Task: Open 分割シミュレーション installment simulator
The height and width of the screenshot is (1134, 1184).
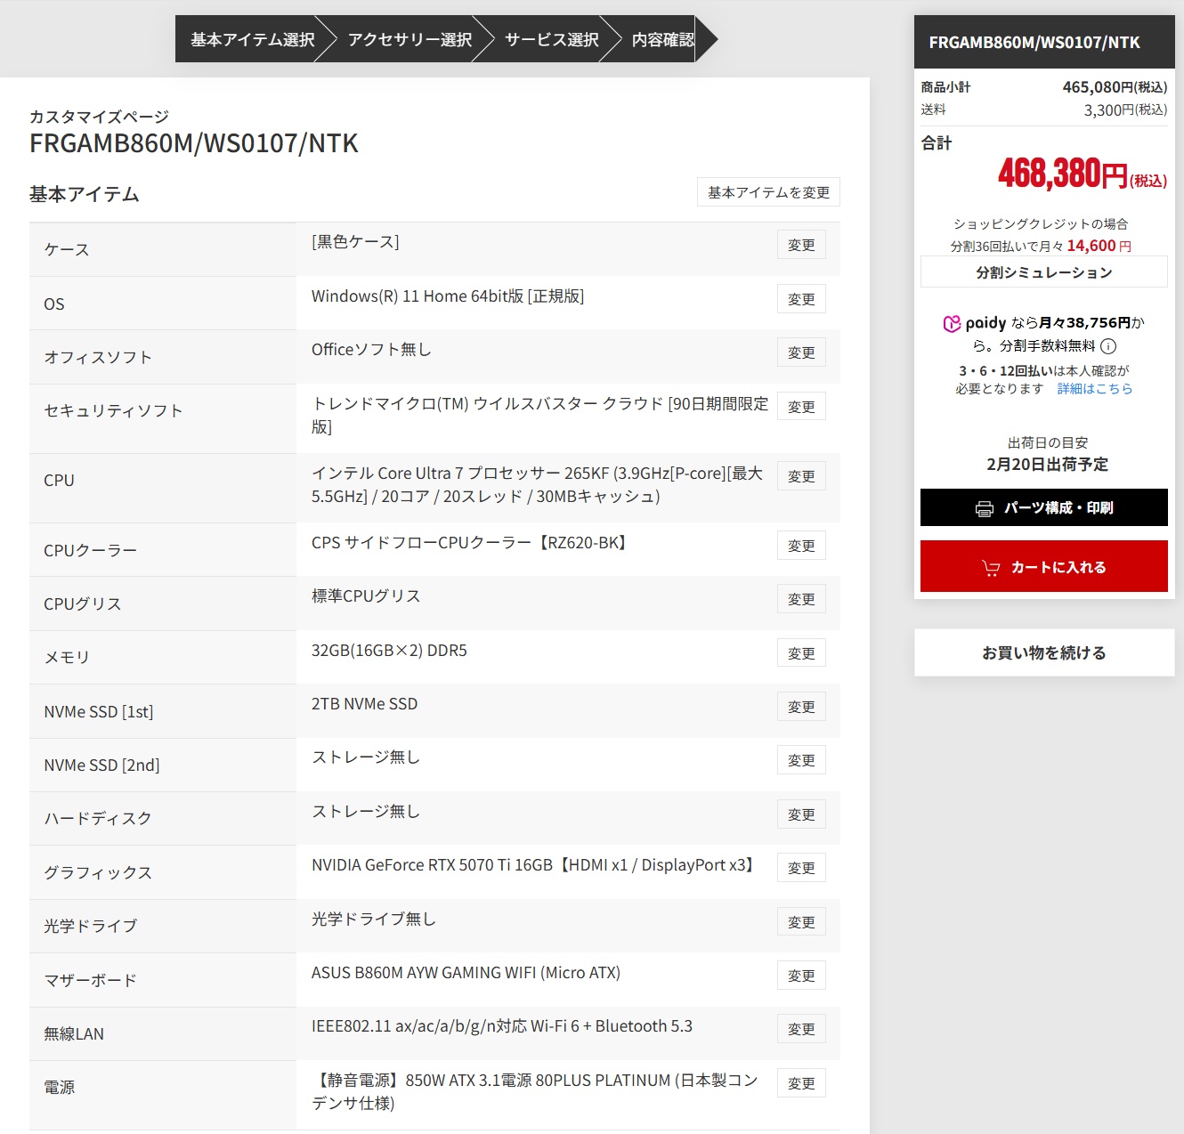Action: point(1043,272)
